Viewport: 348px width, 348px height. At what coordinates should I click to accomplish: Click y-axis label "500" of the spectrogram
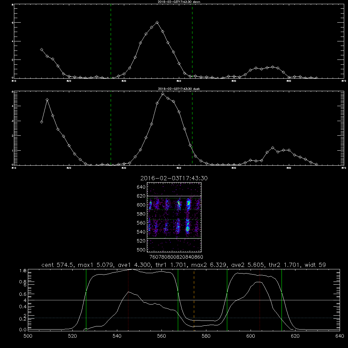141,250
